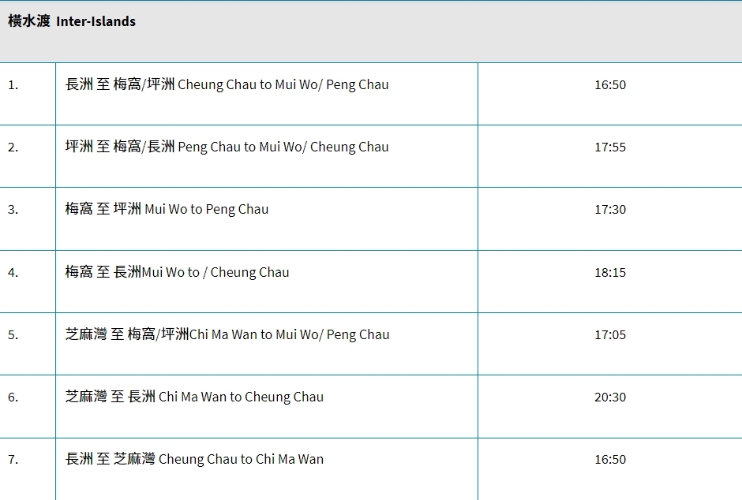Select row number 3 cell
The width and height of the screenshot is (742, 500).
pyautogui.click(x=13, y=210)
